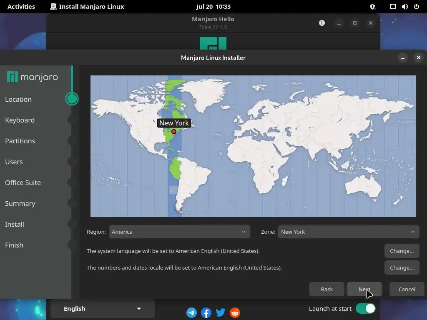Open the Reddit link icon
The image size is (427, 320).
click(235, 312)
